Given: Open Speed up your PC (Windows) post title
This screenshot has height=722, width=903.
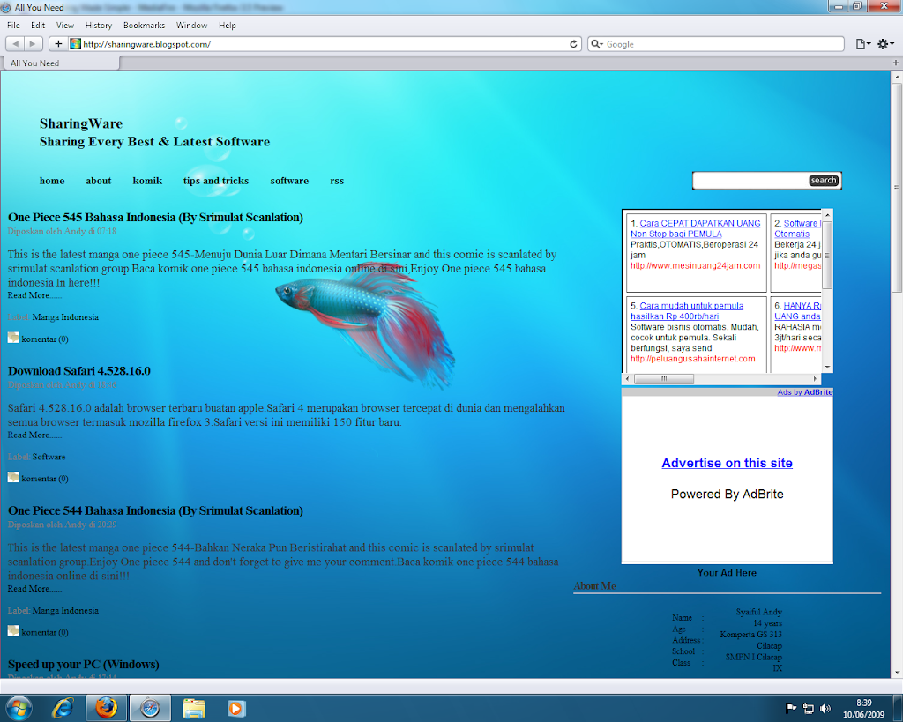Looking at the screenshot, I should (x=84, y=665).
